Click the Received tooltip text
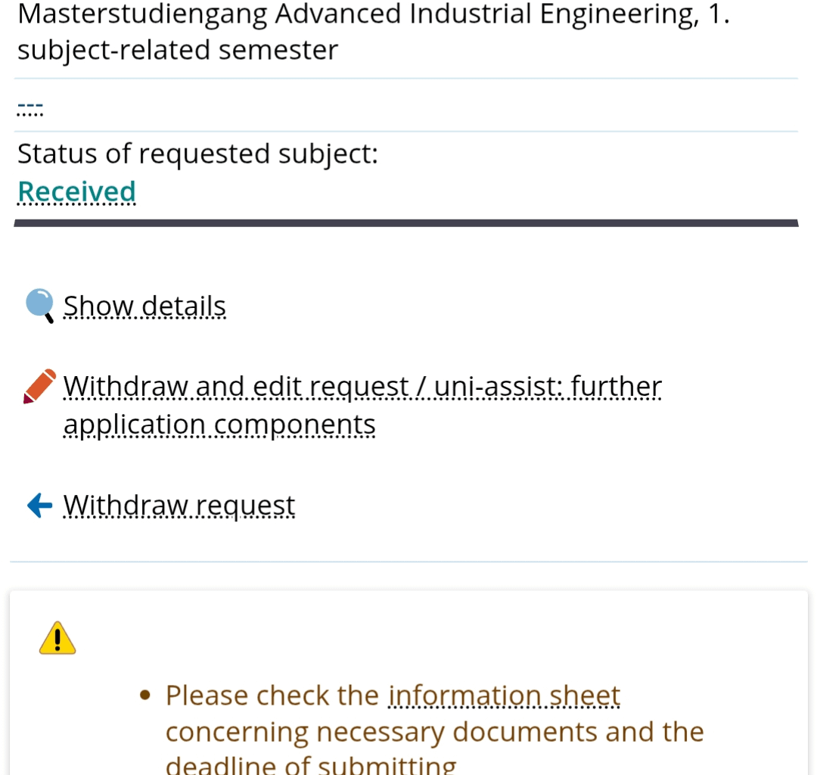 (x=76, y=191)
